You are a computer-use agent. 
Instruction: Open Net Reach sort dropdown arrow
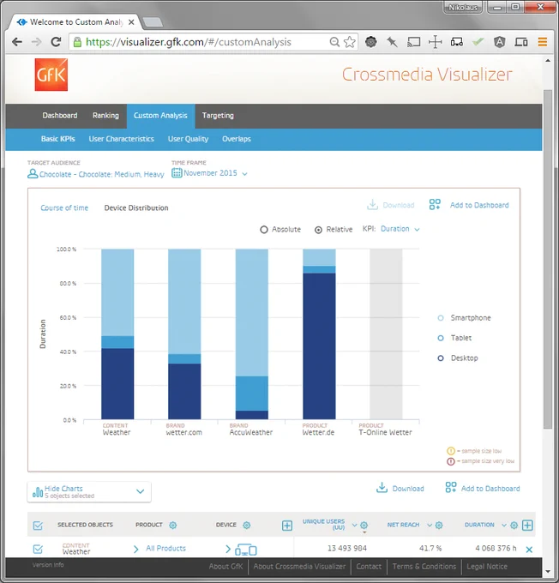(430, 525)
